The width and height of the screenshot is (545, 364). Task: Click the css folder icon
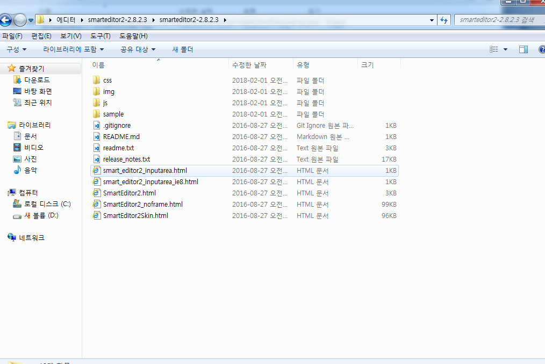click(97, 80)
